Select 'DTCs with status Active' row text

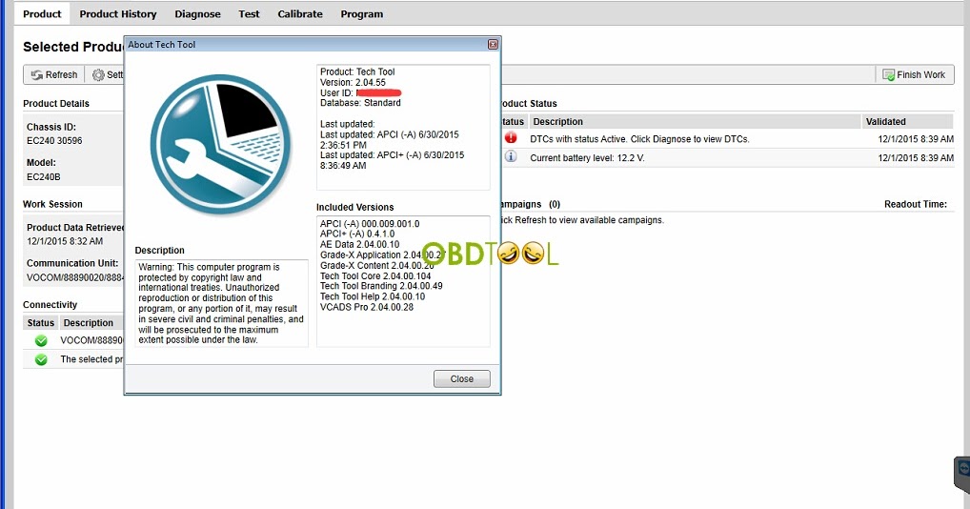(639, 139)
